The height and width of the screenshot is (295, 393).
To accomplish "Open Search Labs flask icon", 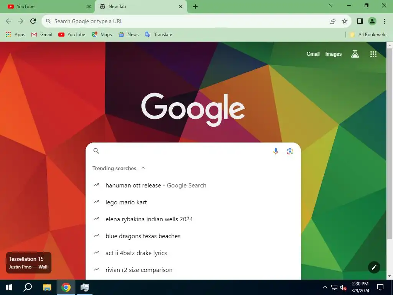I will tap(355, 54).
